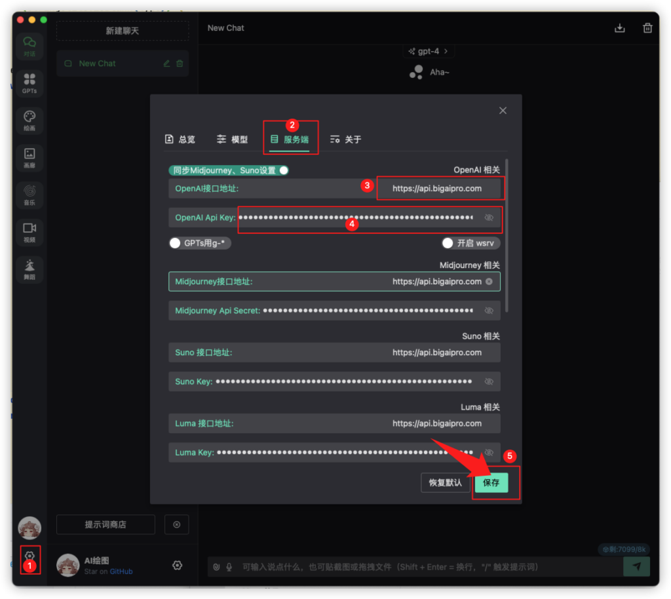Start voice input microphone icon
671x599 pixels.
tap(229, 568)
